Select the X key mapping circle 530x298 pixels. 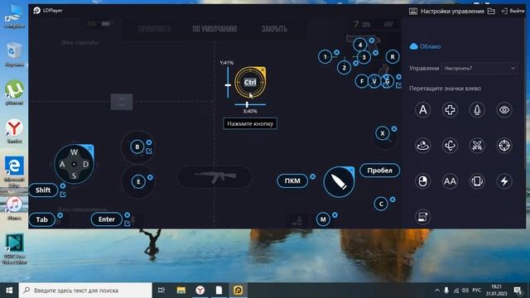[383, 133]
